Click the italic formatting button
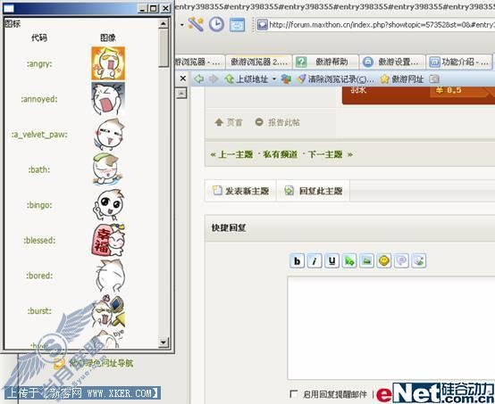 click(315, 260)
